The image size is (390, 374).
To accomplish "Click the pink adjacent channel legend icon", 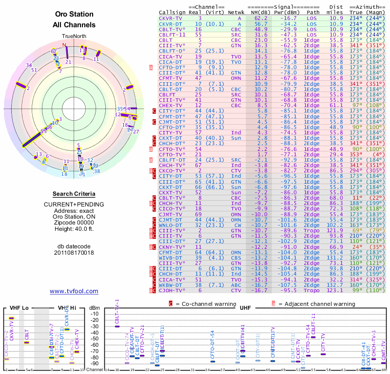I will tap(273, 304).
